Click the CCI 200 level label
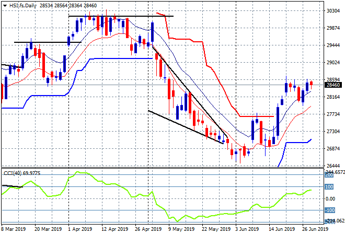This screenshot has height=235, width=345. tap(329, 175)
